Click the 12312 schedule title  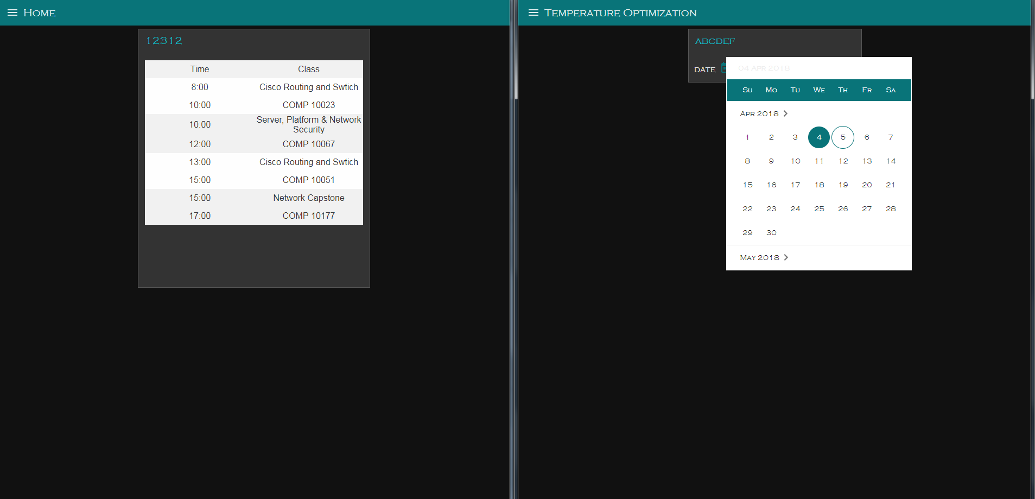coord(164,40)
